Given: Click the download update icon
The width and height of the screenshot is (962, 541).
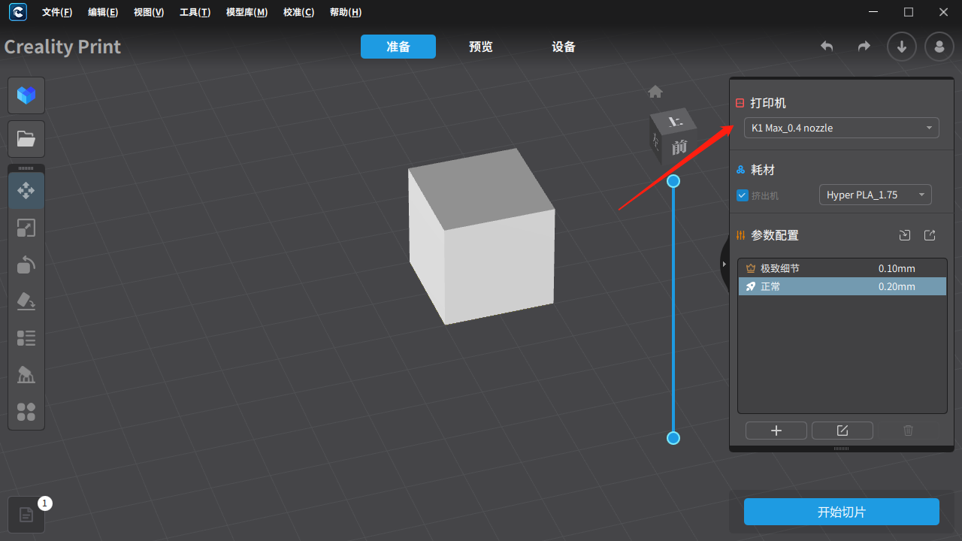Looking at the screenshot, I should click(x=902, y=47).
